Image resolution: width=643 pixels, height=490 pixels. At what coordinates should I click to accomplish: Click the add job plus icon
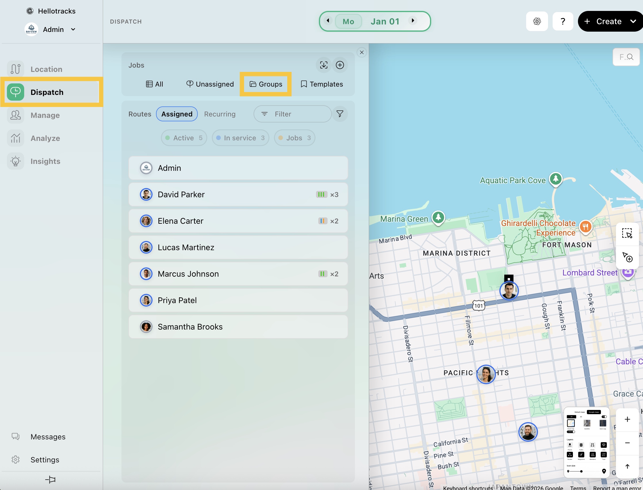340,65
